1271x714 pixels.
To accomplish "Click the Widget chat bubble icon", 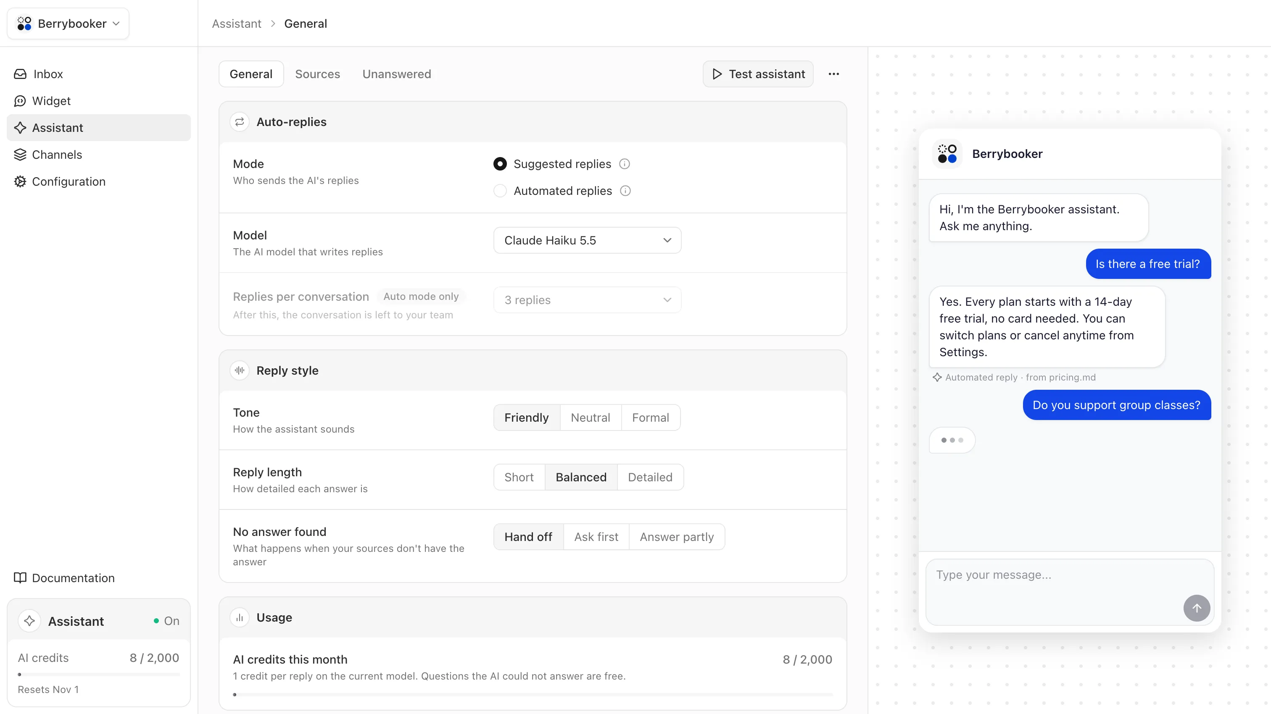I will coord(20,101).
